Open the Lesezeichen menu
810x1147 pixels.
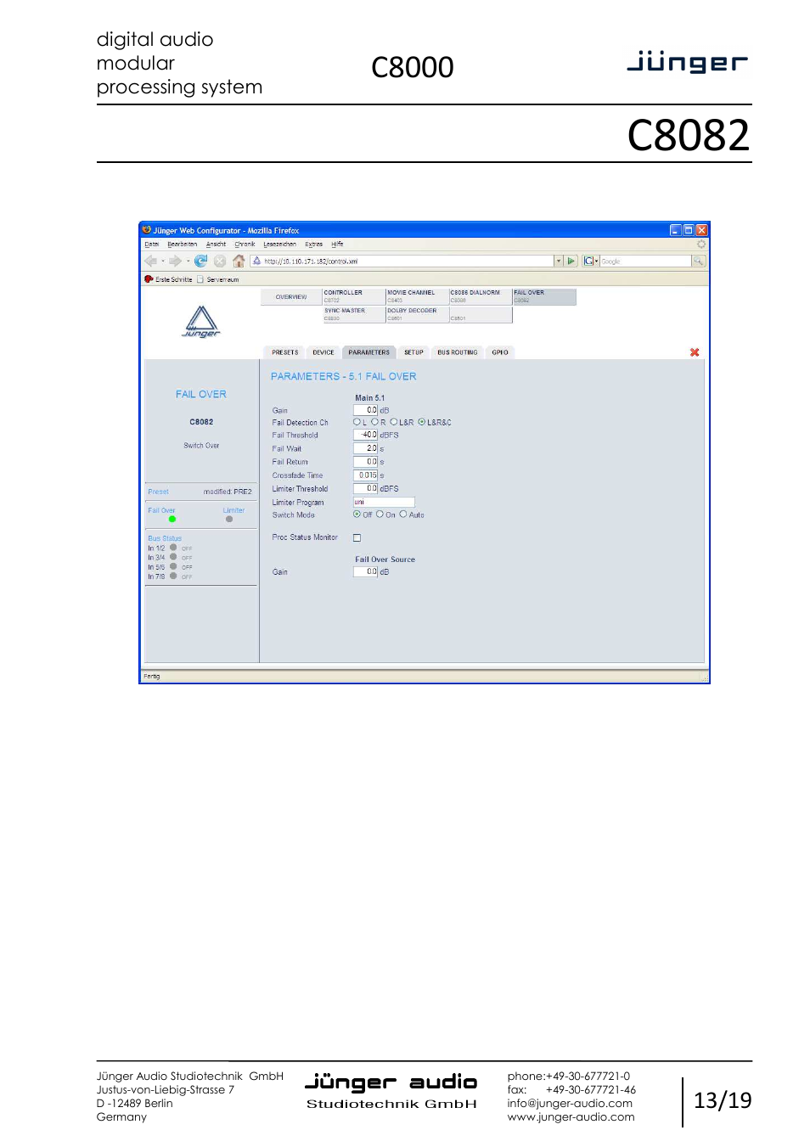(x=279, y=245)
